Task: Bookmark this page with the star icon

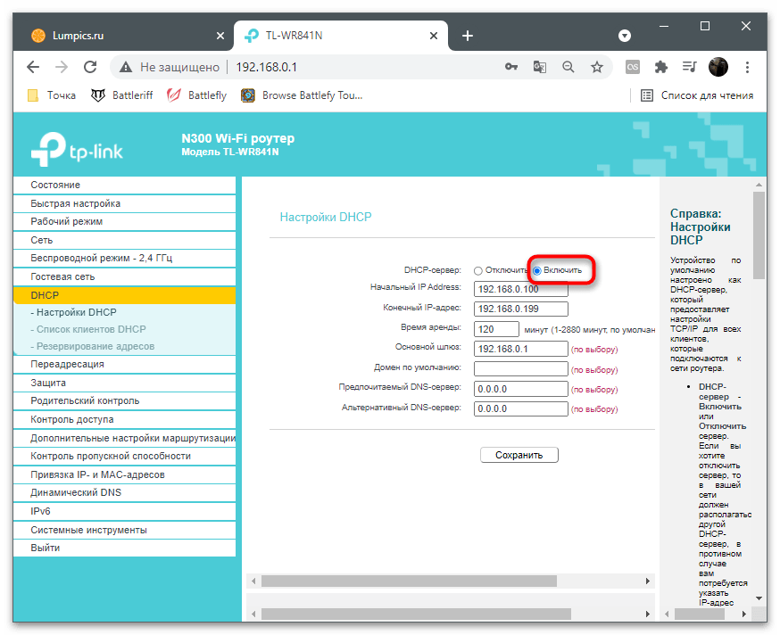Action: click(x=594, y=66)
